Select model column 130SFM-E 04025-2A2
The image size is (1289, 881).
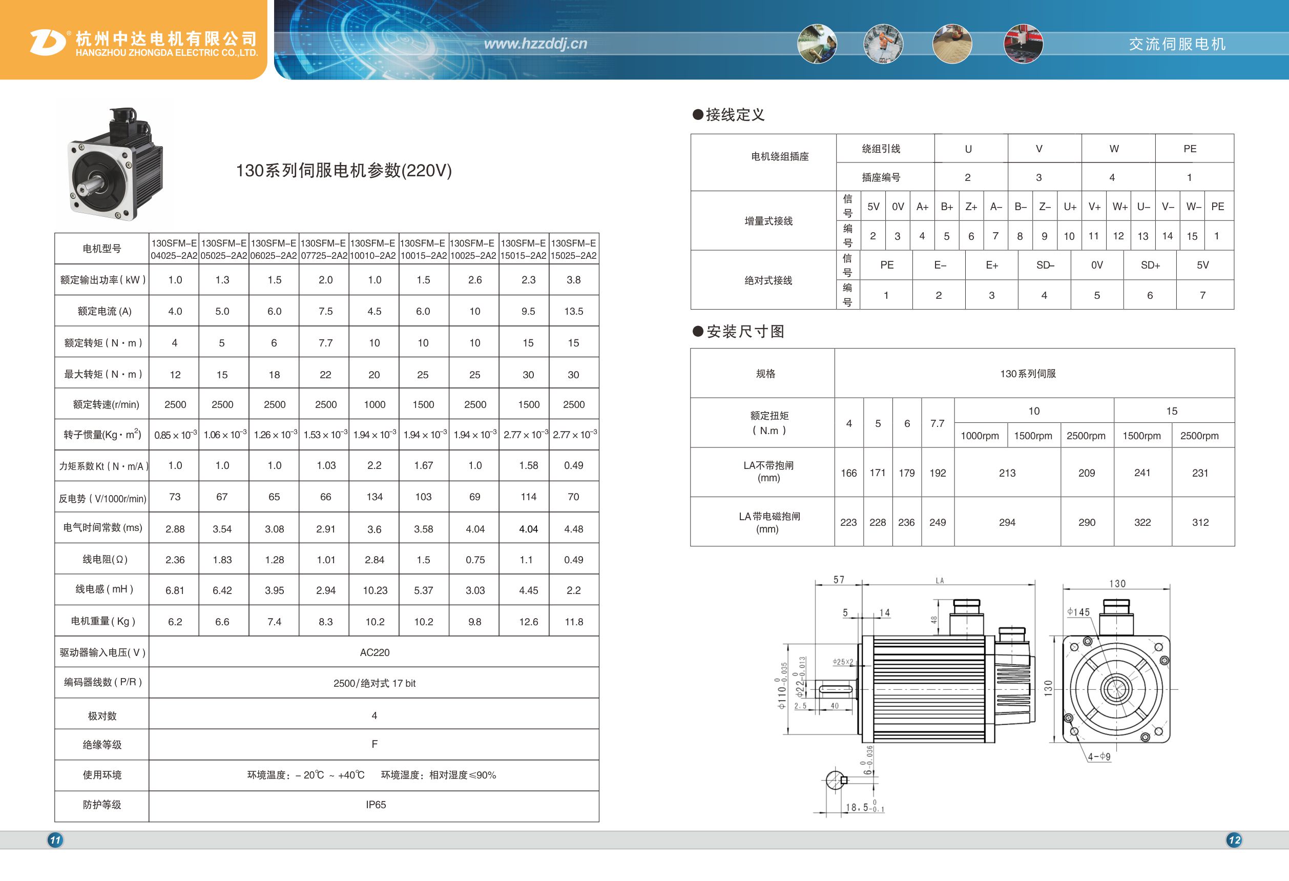coord(174,249)
